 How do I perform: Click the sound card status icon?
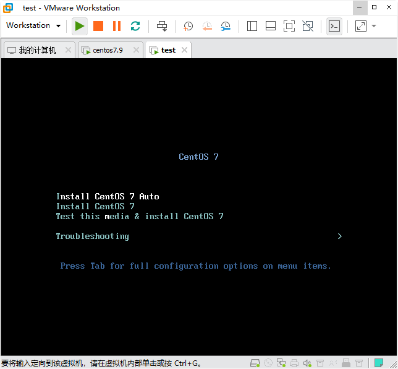click(x=307, y=363)
